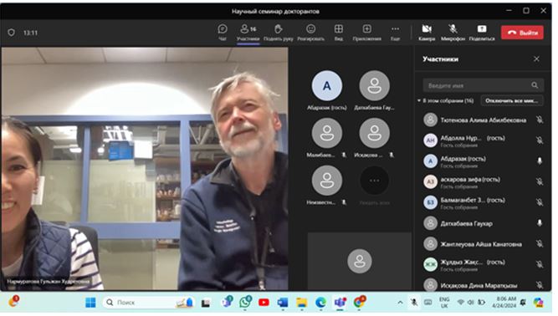Open YouTube from the taskbar
558x316 pixels.
tap(264, 303)
